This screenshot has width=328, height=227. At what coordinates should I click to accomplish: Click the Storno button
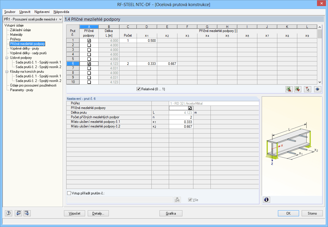(x=312, y=213)
